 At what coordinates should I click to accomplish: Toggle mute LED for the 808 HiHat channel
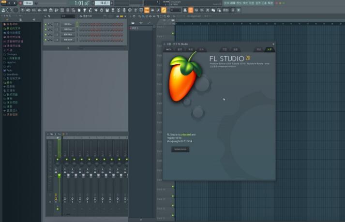[x=45, y=34]
